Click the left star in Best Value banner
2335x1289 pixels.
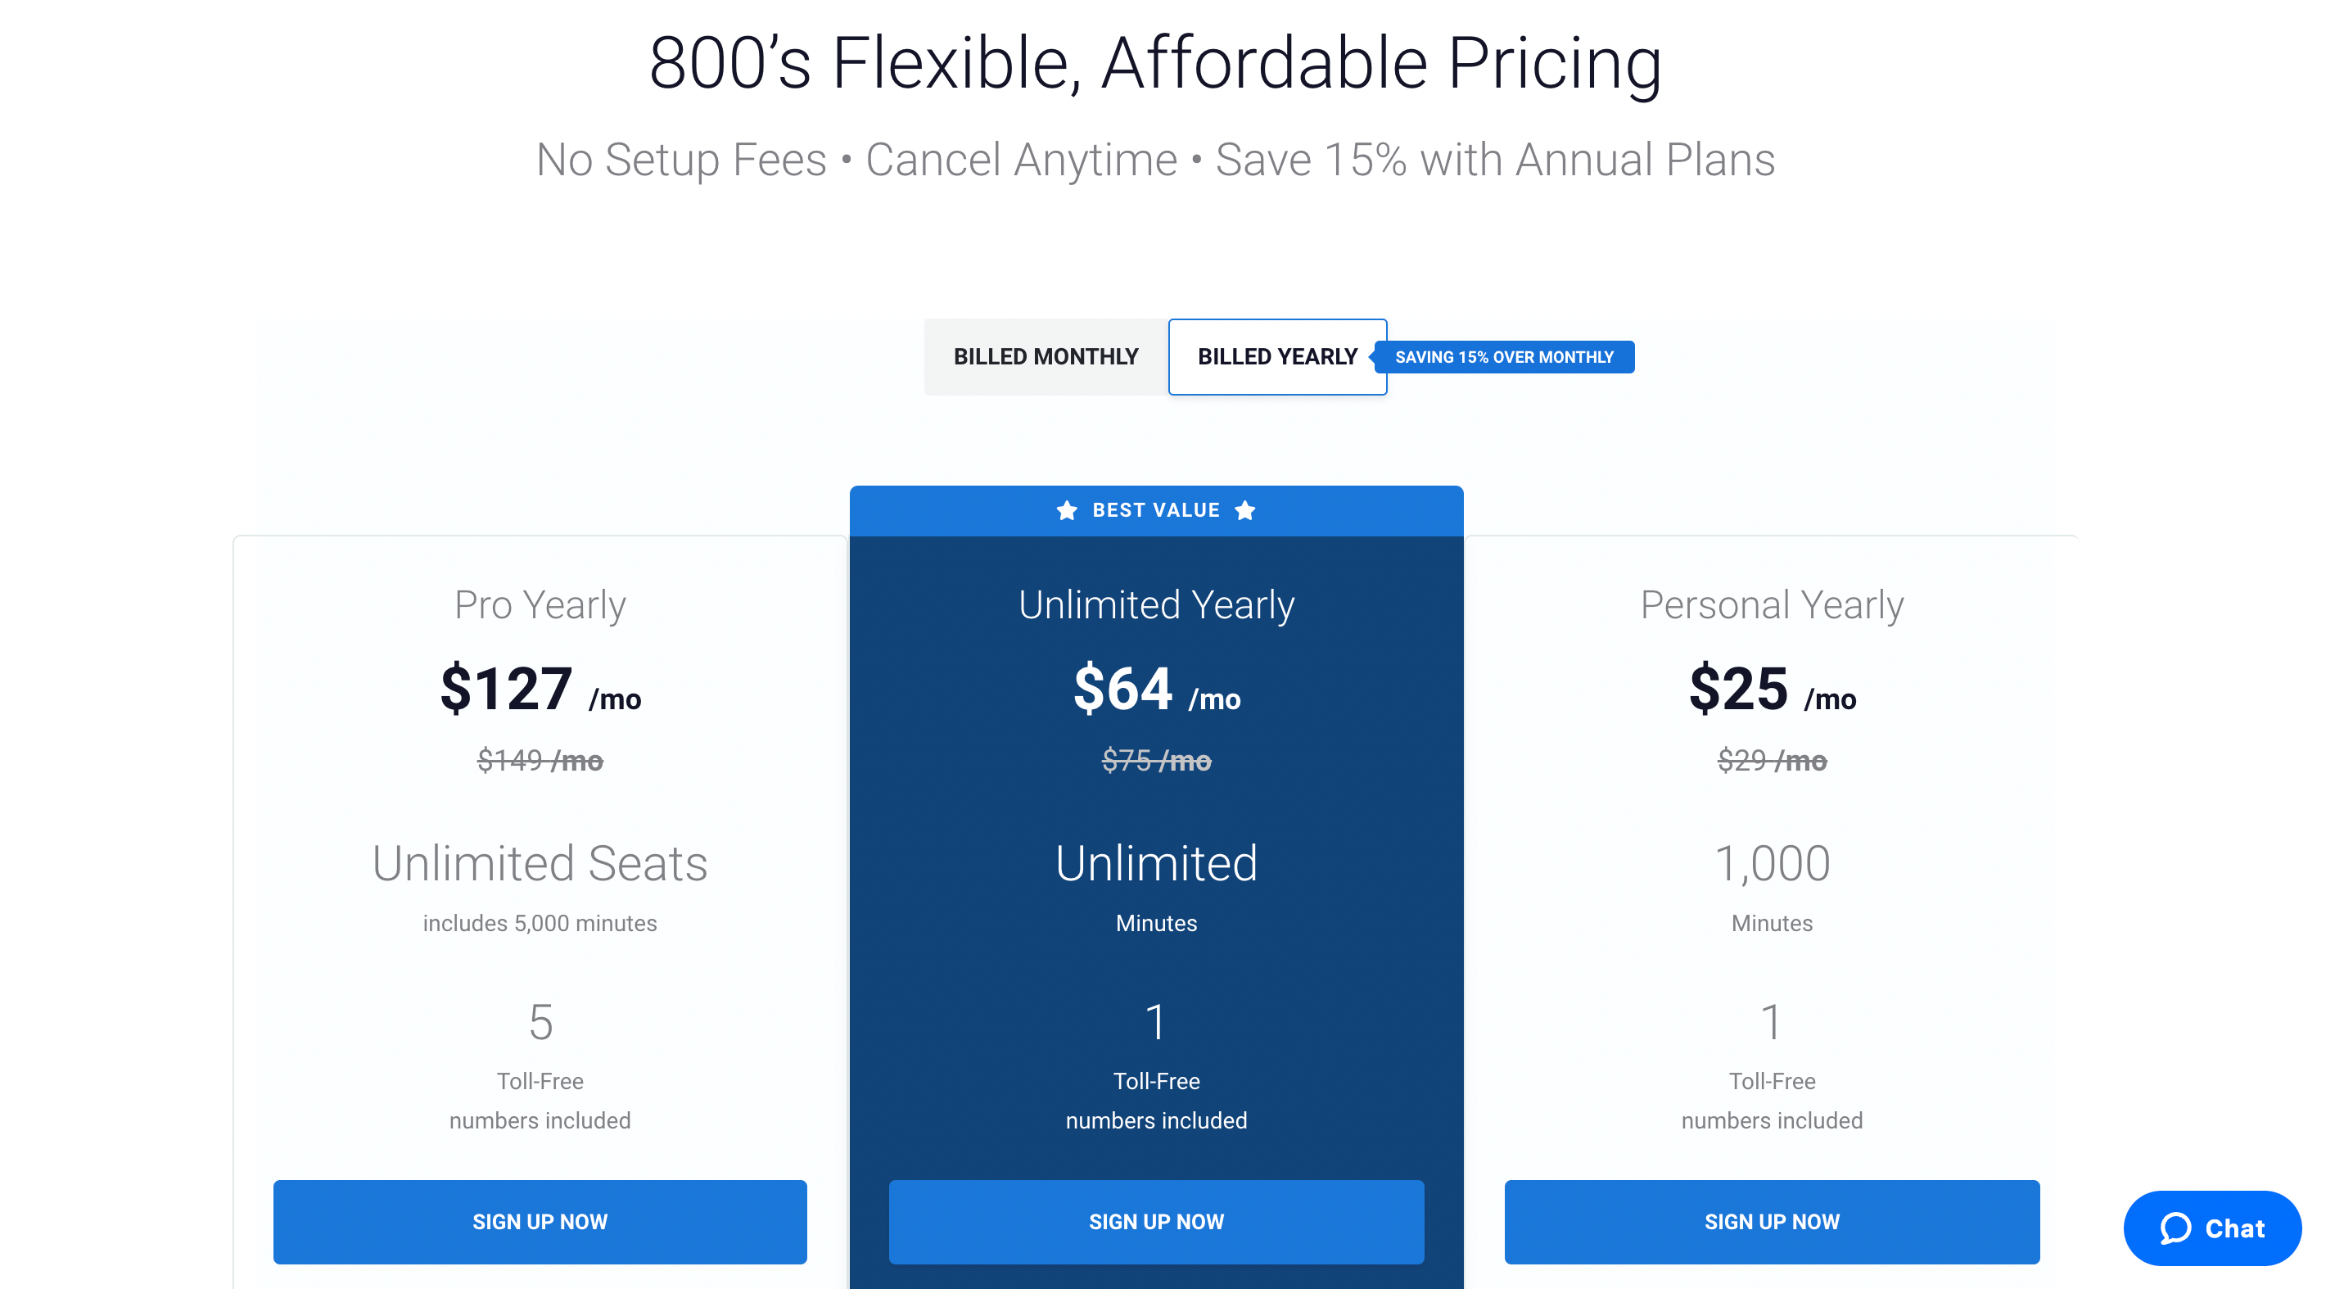pyautogui.click(x=1067, y=510)
